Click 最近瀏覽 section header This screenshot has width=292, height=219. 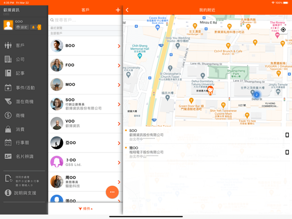(x=85, y=28)
